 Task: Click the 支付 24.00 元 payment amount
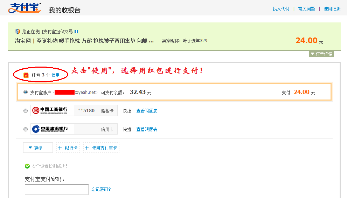click(298, 92)
